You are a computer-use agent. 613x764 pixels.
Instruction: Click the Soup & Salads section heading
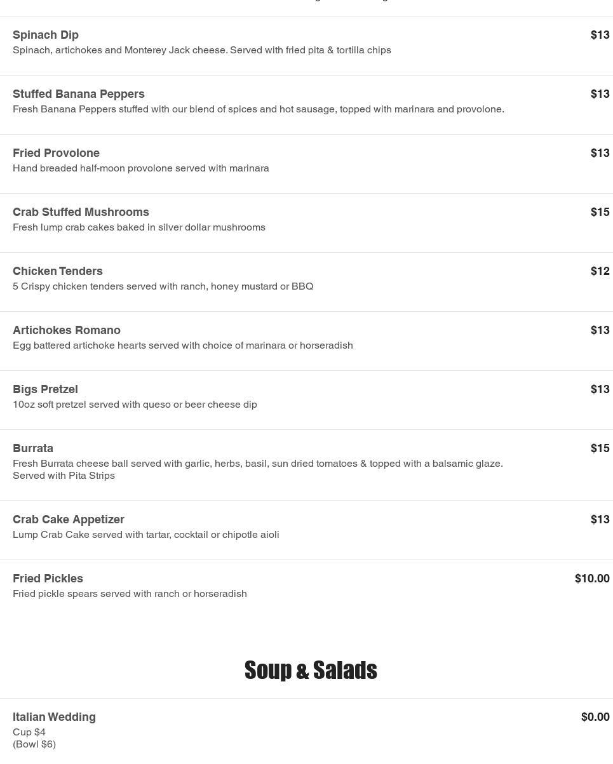pyautogui.click(x=311, y=670)
